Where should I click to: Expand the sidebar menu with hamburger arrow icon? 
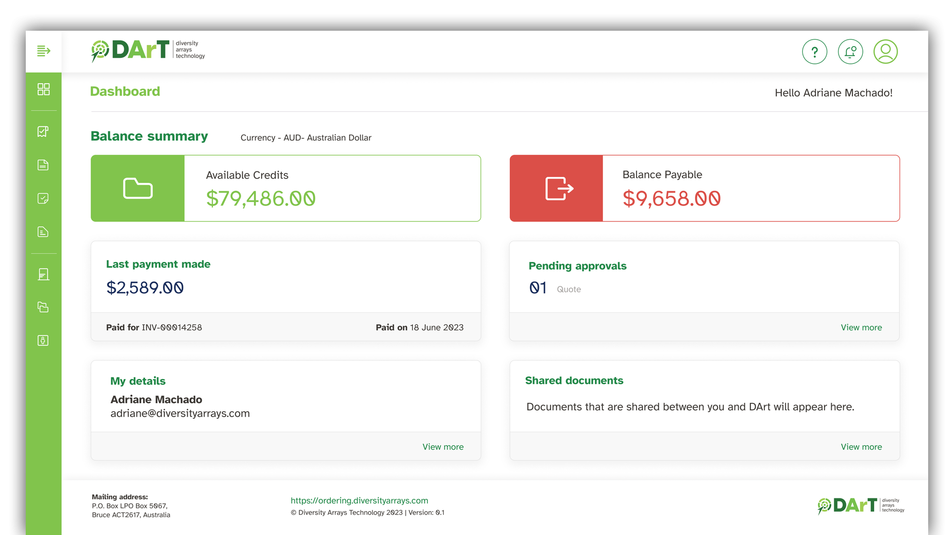[44, 51]
